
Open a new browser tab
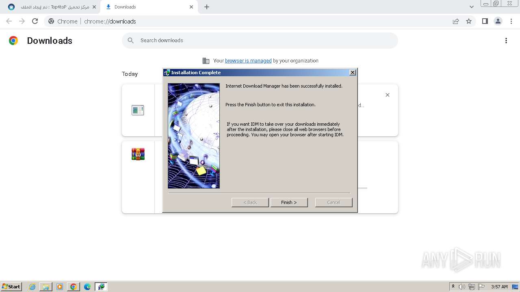pos(207,7)
